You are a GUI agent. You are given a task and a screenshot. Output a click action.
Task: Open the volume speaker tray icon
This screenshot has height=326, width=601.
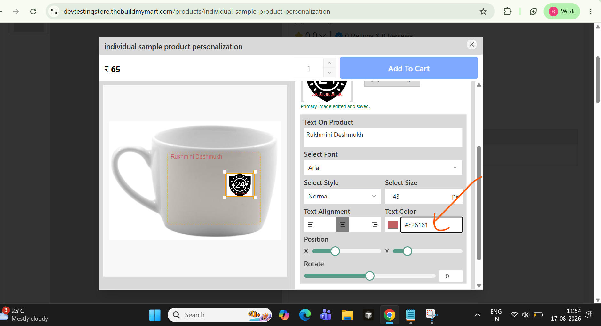(x=525, y=315)
